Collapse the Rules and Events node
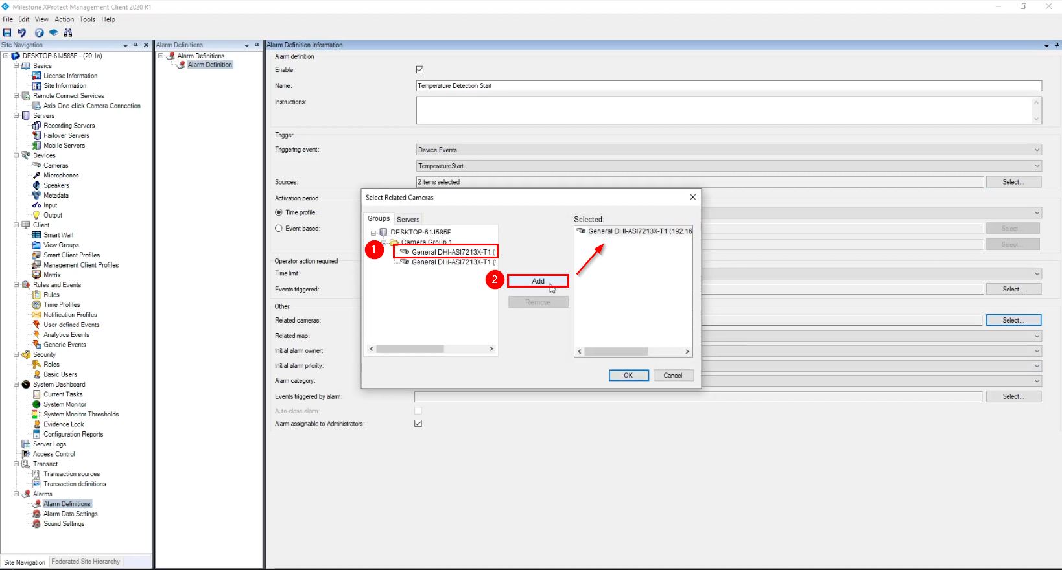 click(16, 284)
